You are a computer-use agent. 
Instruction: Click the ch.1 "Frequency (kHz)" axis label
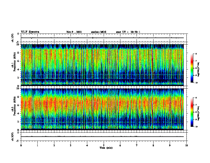click(15, 62)
